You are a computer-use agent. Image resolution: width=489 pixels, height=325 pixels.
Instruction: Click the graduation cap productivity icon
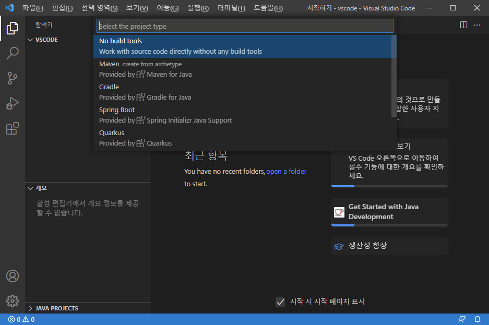tap(339, 246)
